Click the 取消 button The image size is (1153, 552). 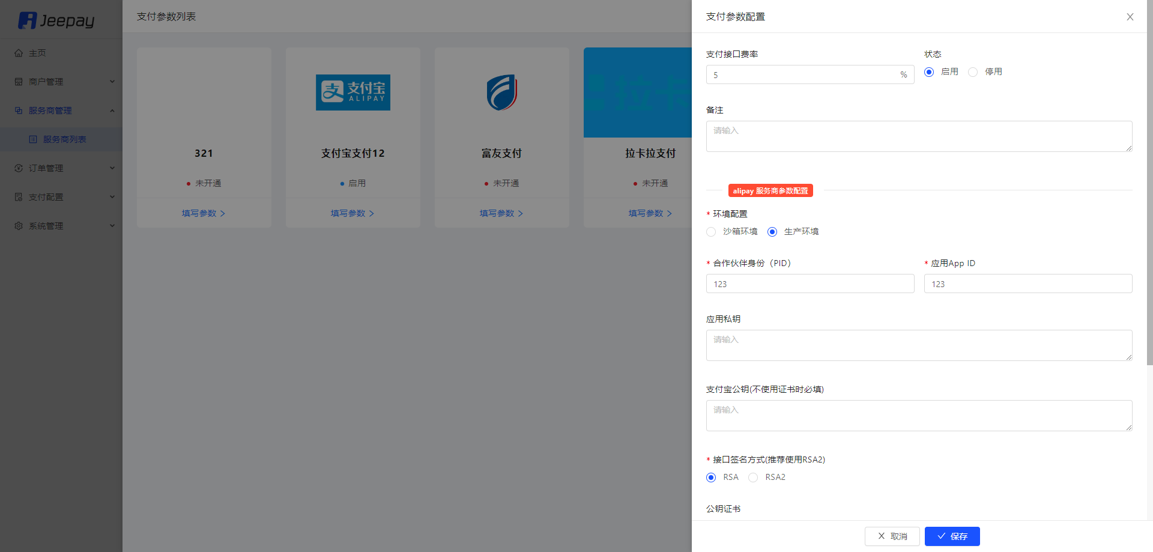[x=892, y=536]
